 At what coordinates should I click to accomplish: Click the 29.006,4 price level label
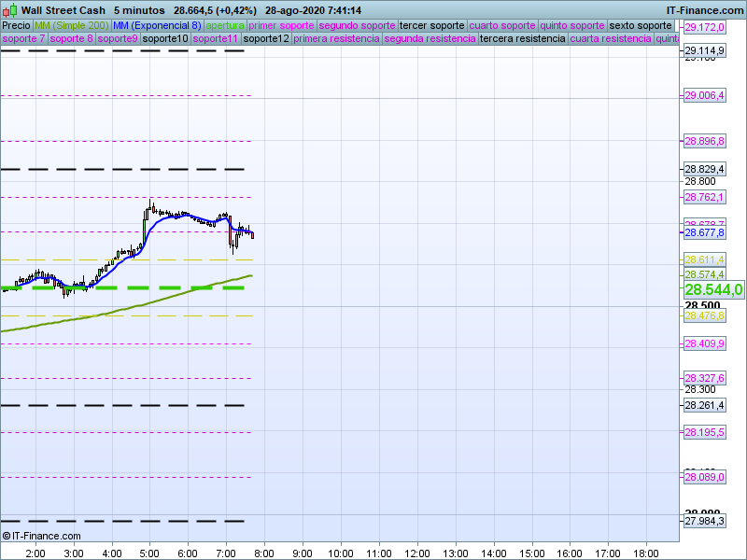705,95
